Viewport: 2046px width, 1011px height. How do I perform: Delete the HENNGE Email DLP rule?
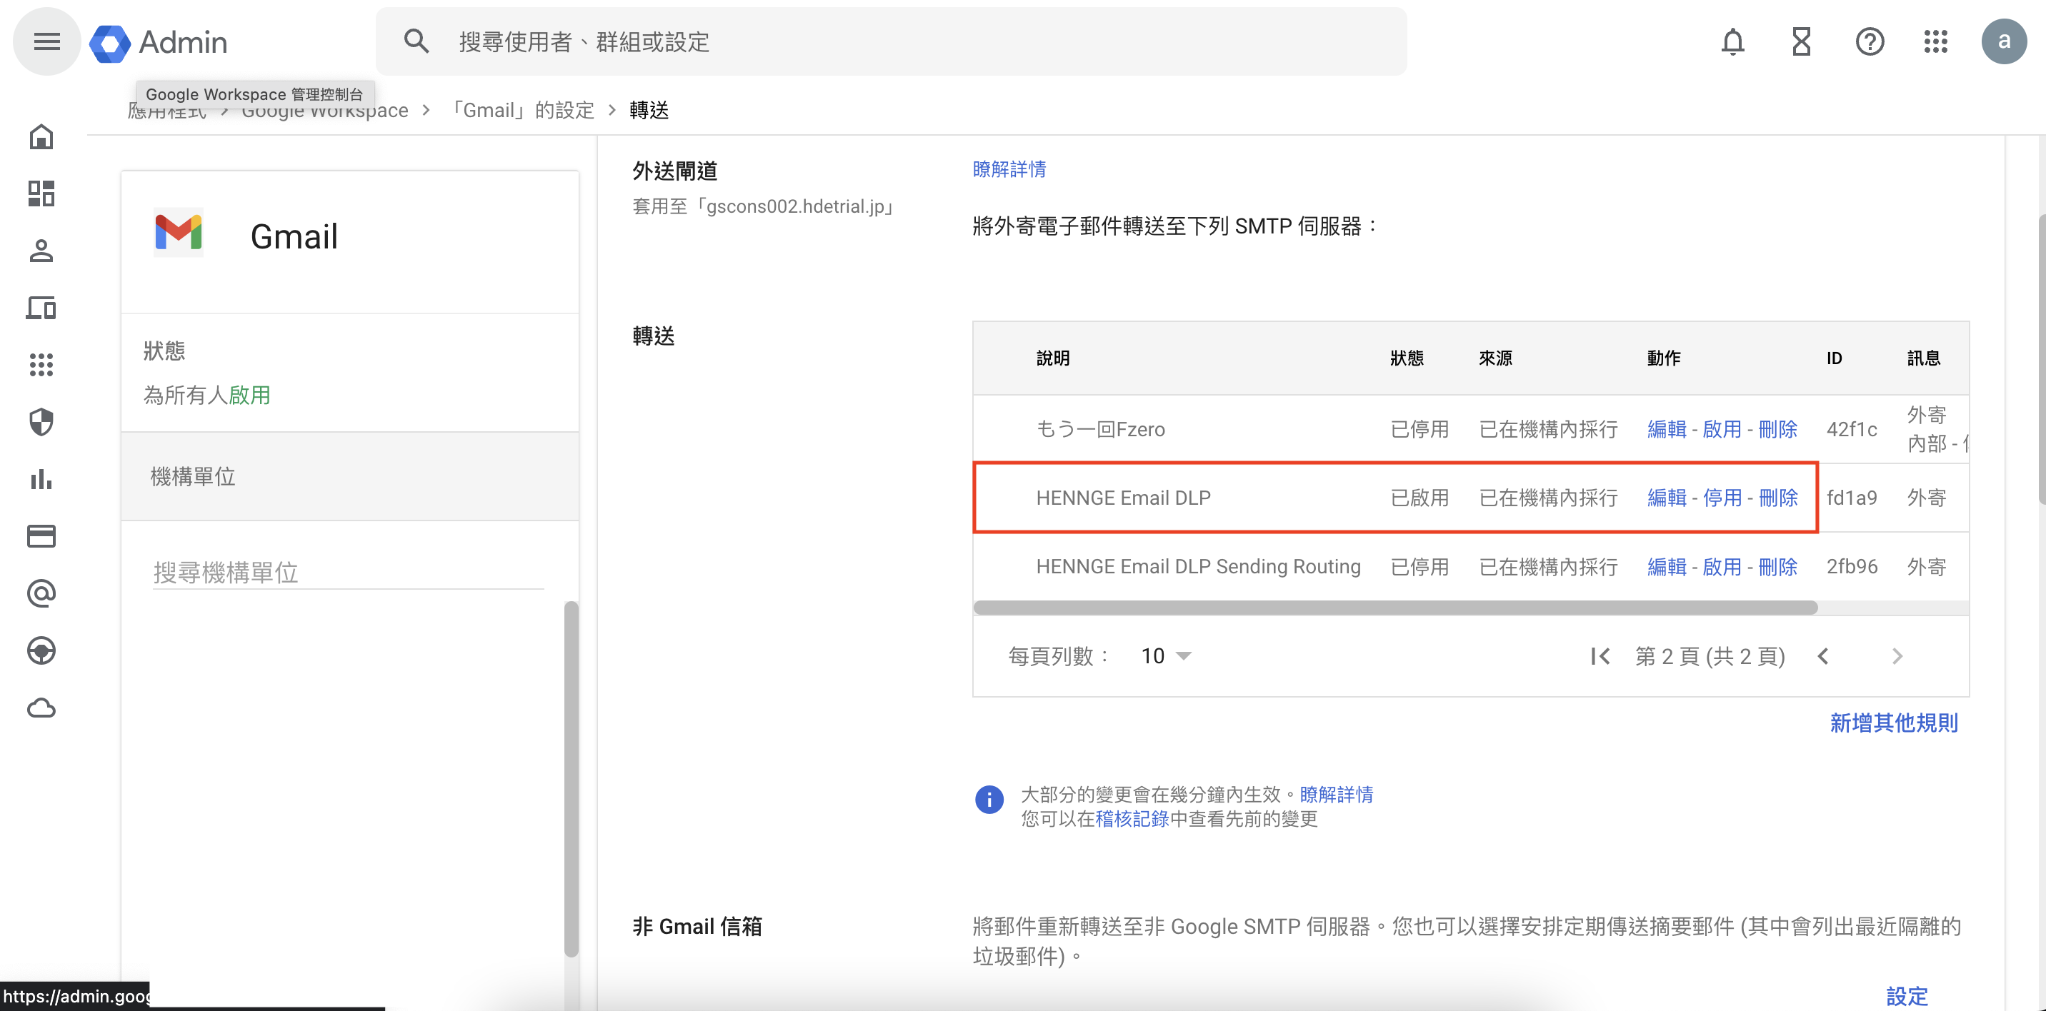(1777, 498)
